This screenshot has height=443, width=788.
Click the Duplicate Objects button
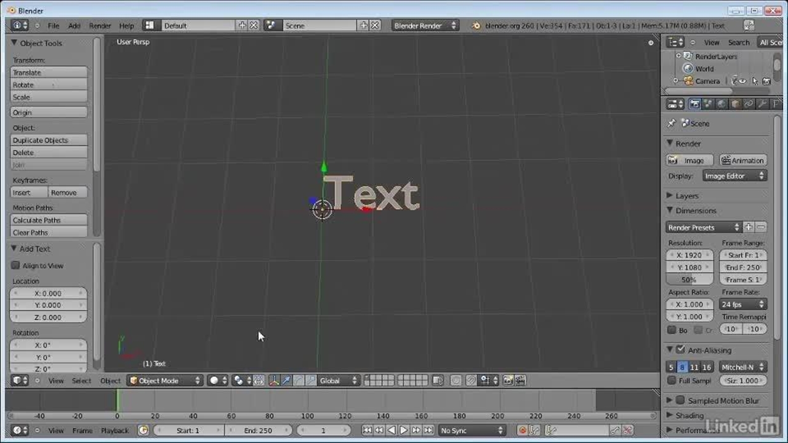[49, 140]
